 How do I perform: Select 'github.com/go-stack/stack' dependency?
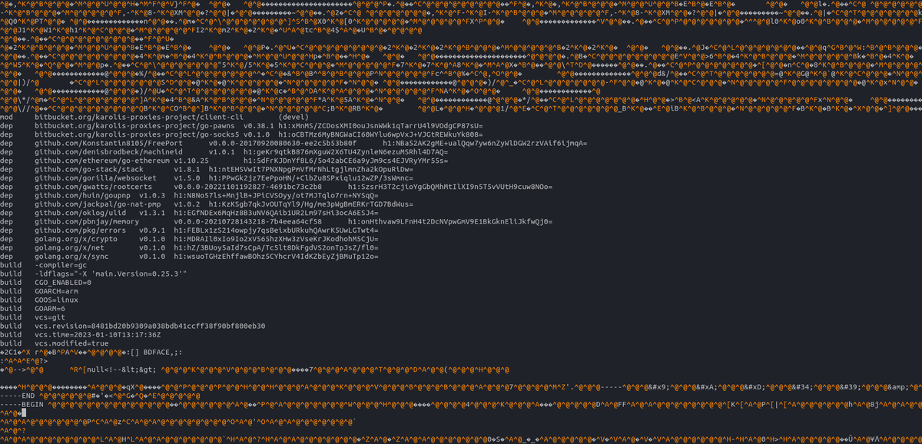point(89,169)
